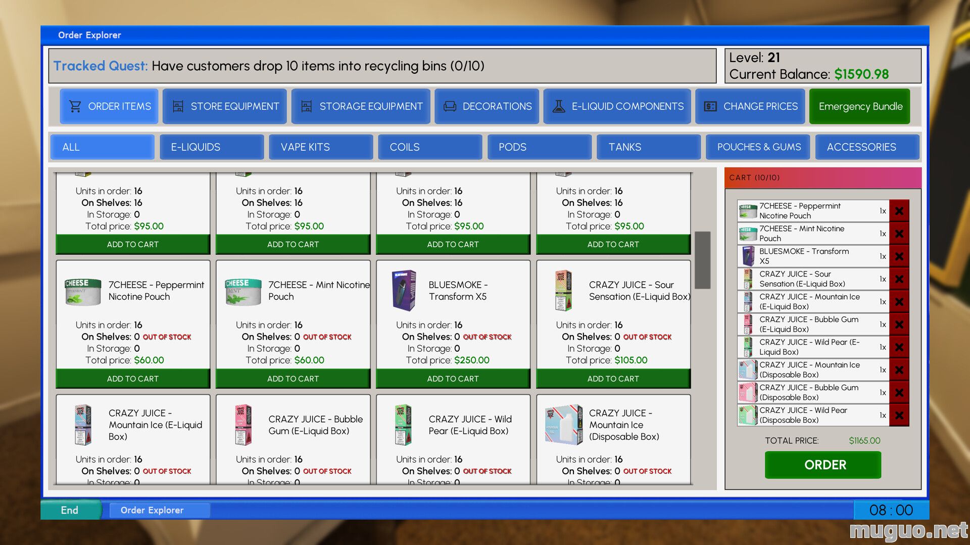This screenshot has width=970, height=545.
Task: Click the Emergency Bundle button
Action: (860, 106)
